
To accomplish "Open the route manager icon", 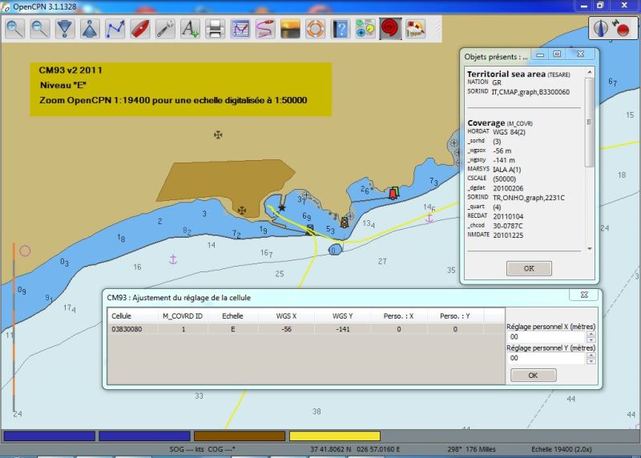I will tap(240, 29).
